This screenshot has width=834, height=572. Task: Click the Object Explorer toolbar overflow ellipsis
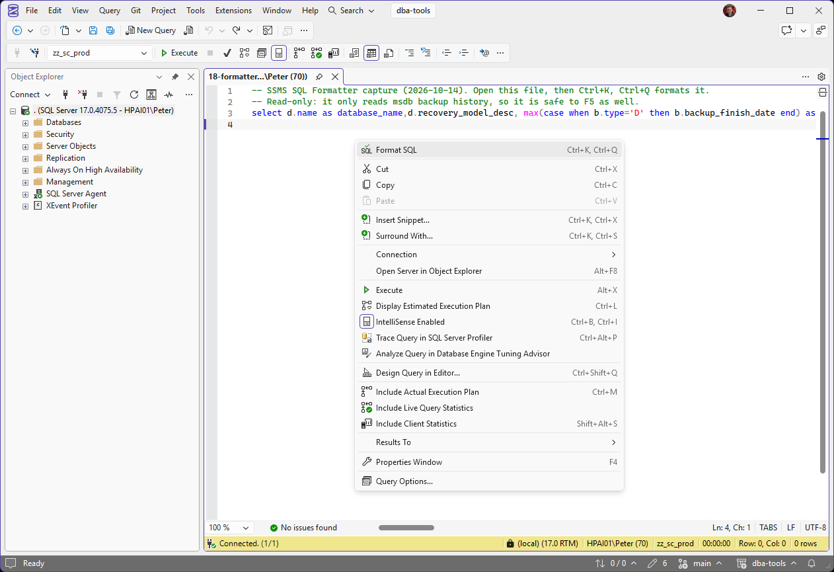pos(189,95)
